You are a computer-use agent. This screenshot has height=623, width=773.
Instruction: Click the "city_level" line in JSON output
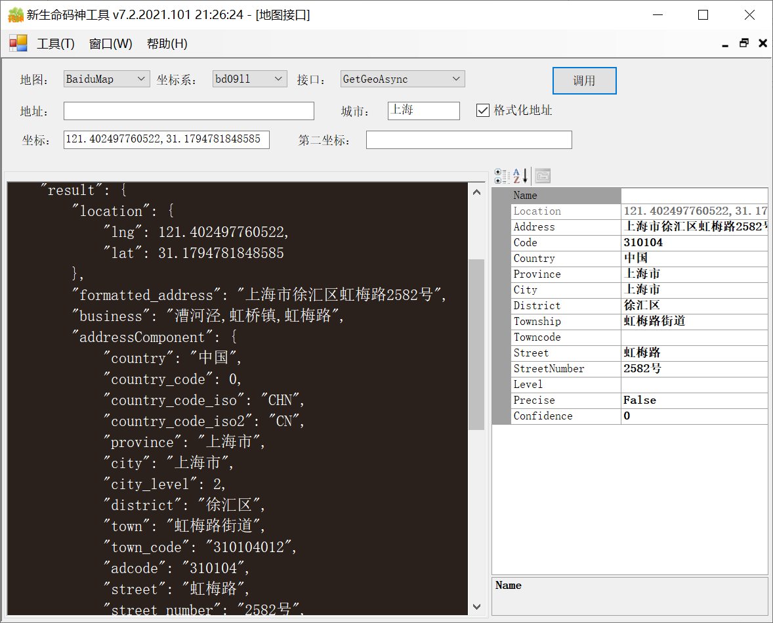164,484
